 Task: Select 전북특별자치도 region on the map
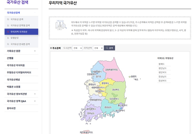point(96,100)
